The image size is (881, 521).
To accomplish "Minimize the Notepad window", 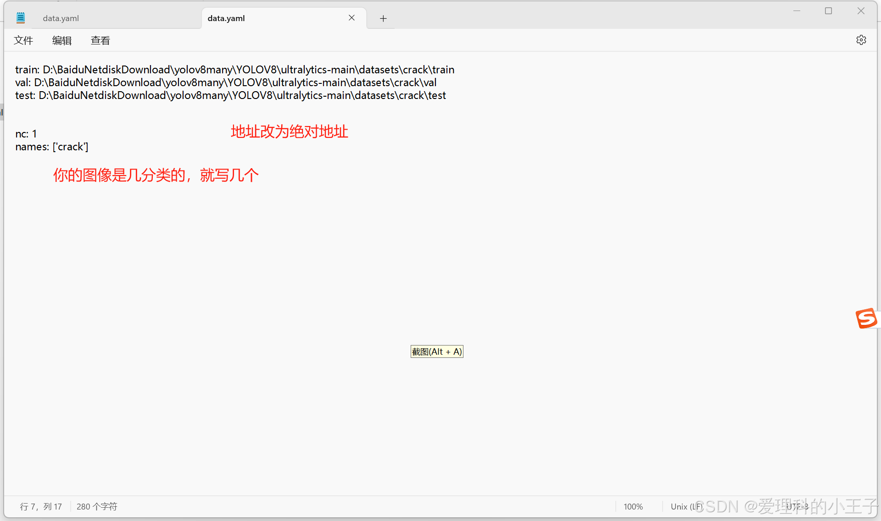I will (797, 11).
